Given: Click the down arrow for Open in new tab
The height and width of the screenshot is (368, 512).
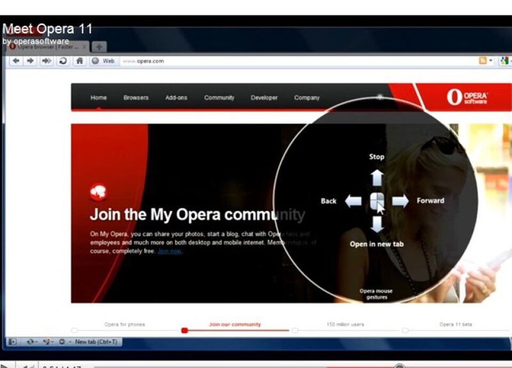Looking at the screenshot, I should (377, 225).
